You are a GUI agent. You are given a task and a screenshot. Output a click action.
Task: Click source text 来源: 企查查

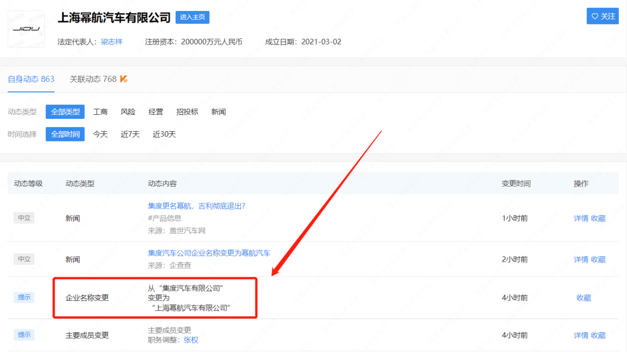coord(170,265)
